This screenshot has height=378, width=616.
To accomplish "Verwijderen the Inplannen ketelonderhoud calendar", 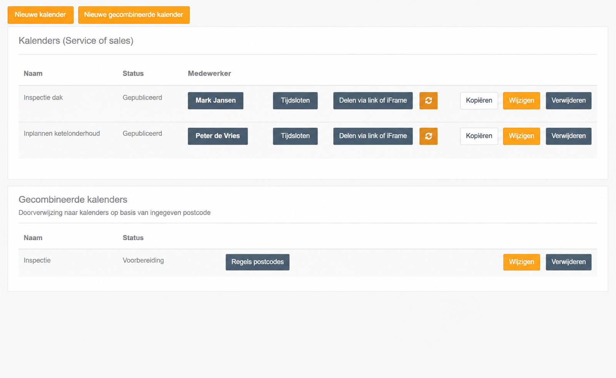I will tap(569, 136).
